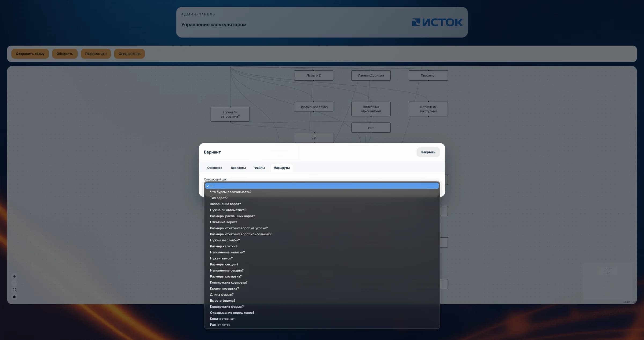Switch to the Основное tab

[x=215, y=168]
